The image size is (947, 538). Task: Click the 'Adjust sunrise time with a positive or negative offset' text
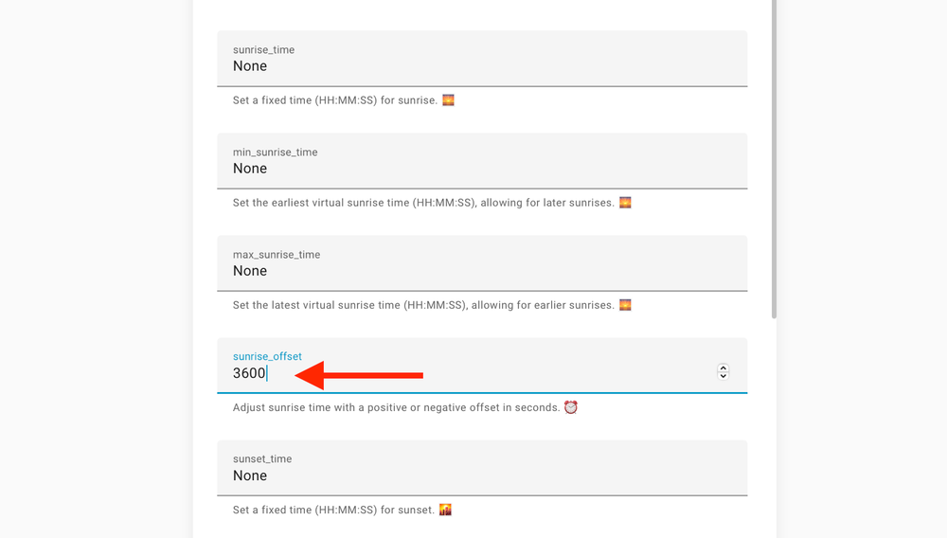[397, 407]
